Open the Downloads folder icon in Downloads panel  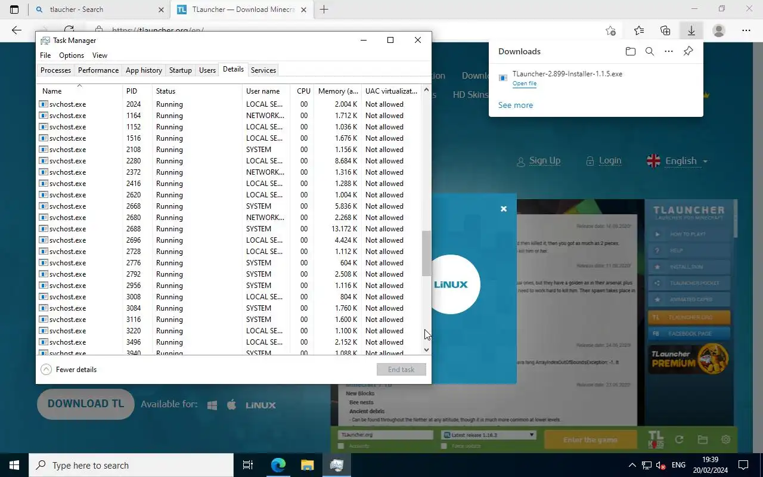point(631,51)
